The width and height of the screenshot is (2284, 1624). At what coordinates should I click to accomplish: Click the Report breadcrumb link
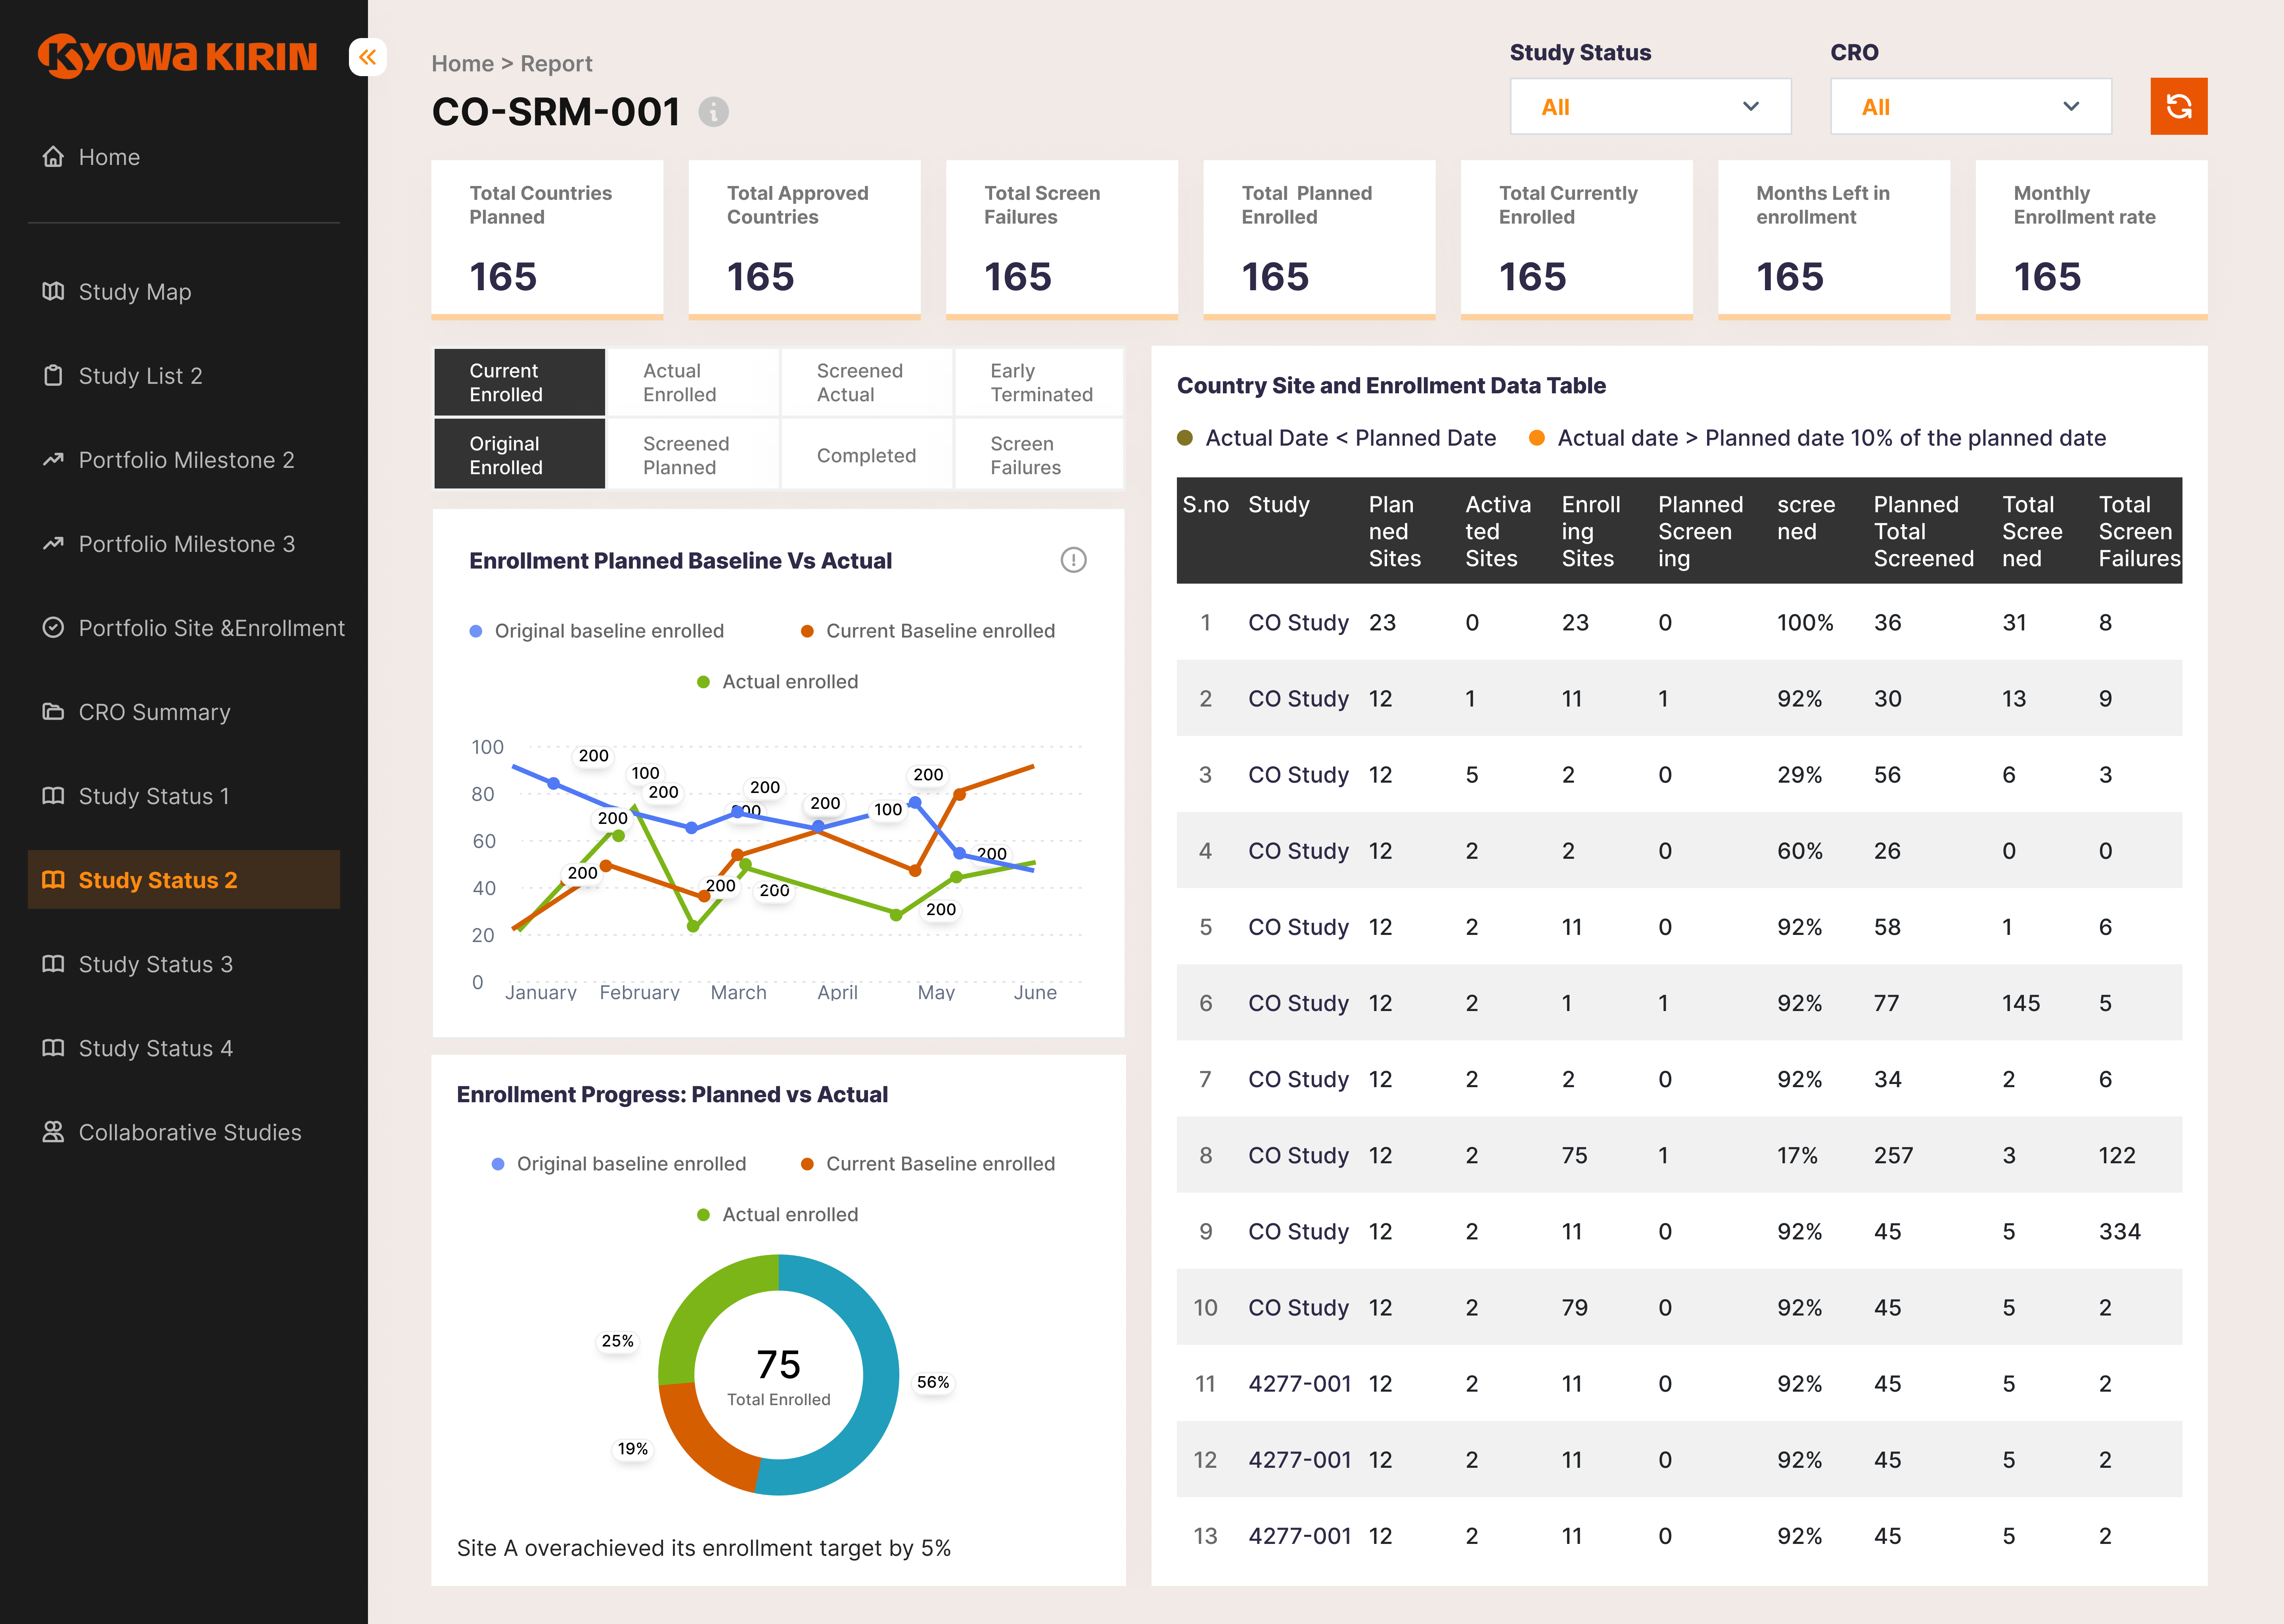tap(556, 64)
